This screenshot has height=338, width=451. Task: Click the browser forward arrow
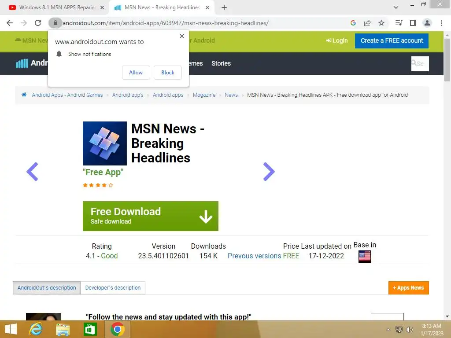click(x=24, y=23)
